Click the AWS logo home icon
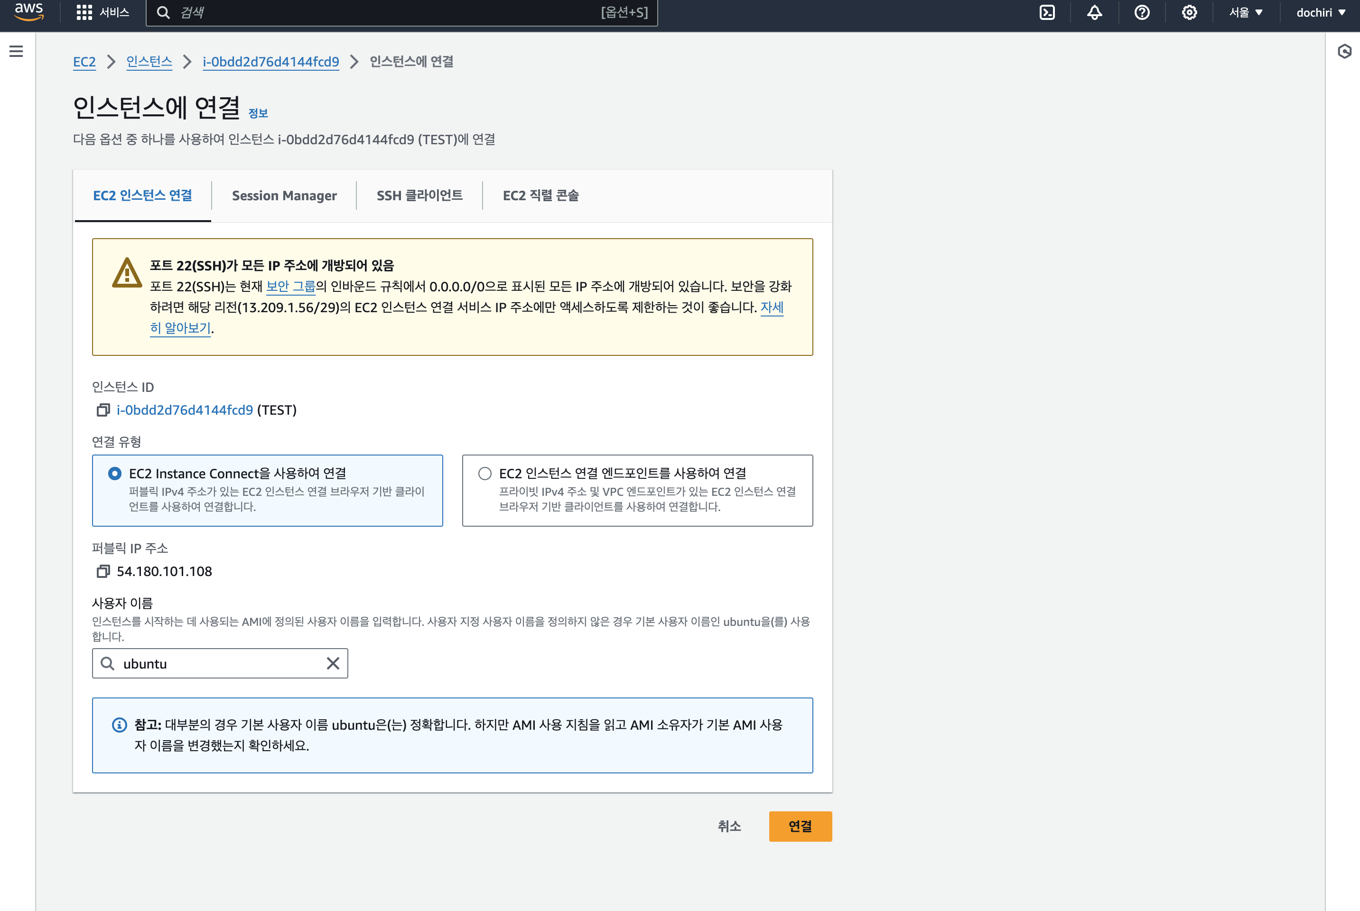 [x=28, y=11]
